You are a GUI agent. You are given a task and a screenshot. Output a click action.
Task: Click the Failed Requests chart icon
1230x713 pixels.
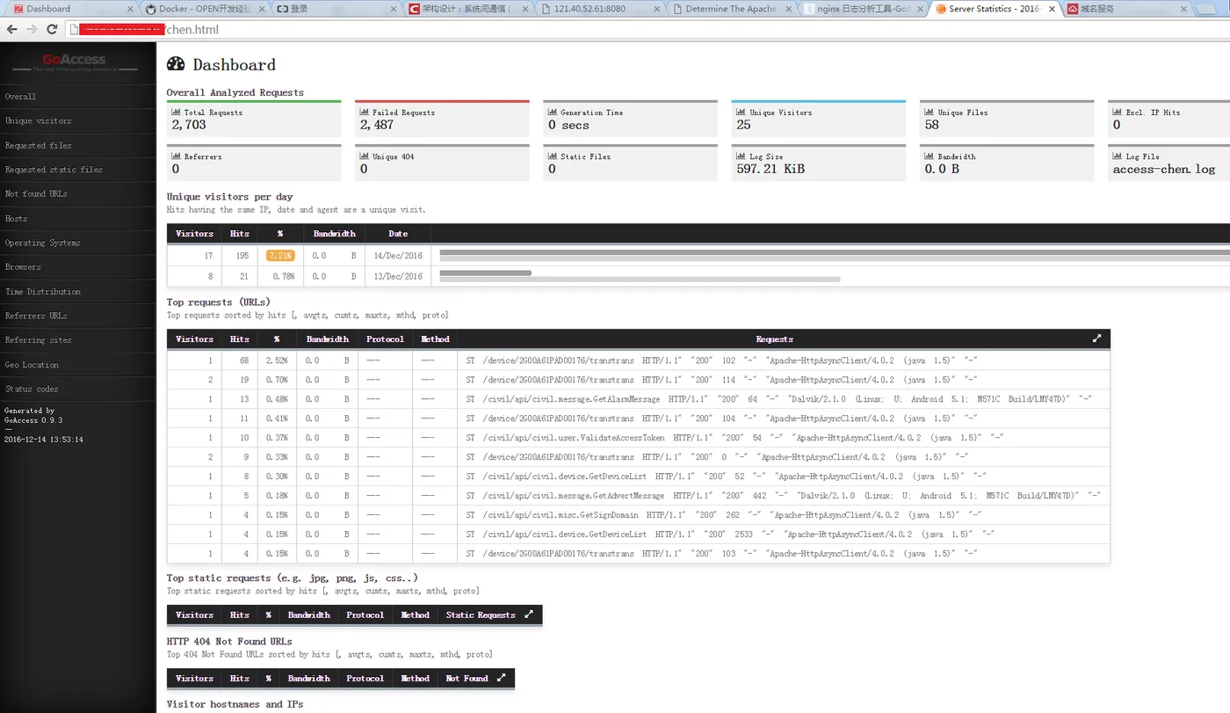[x=365, y=113]
